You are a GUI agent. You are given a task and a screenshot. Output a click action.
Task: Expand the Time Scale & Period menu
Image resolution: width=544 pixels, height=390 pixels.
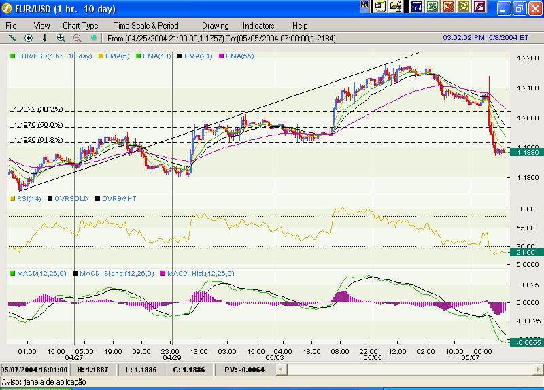(x=146, y=25)
